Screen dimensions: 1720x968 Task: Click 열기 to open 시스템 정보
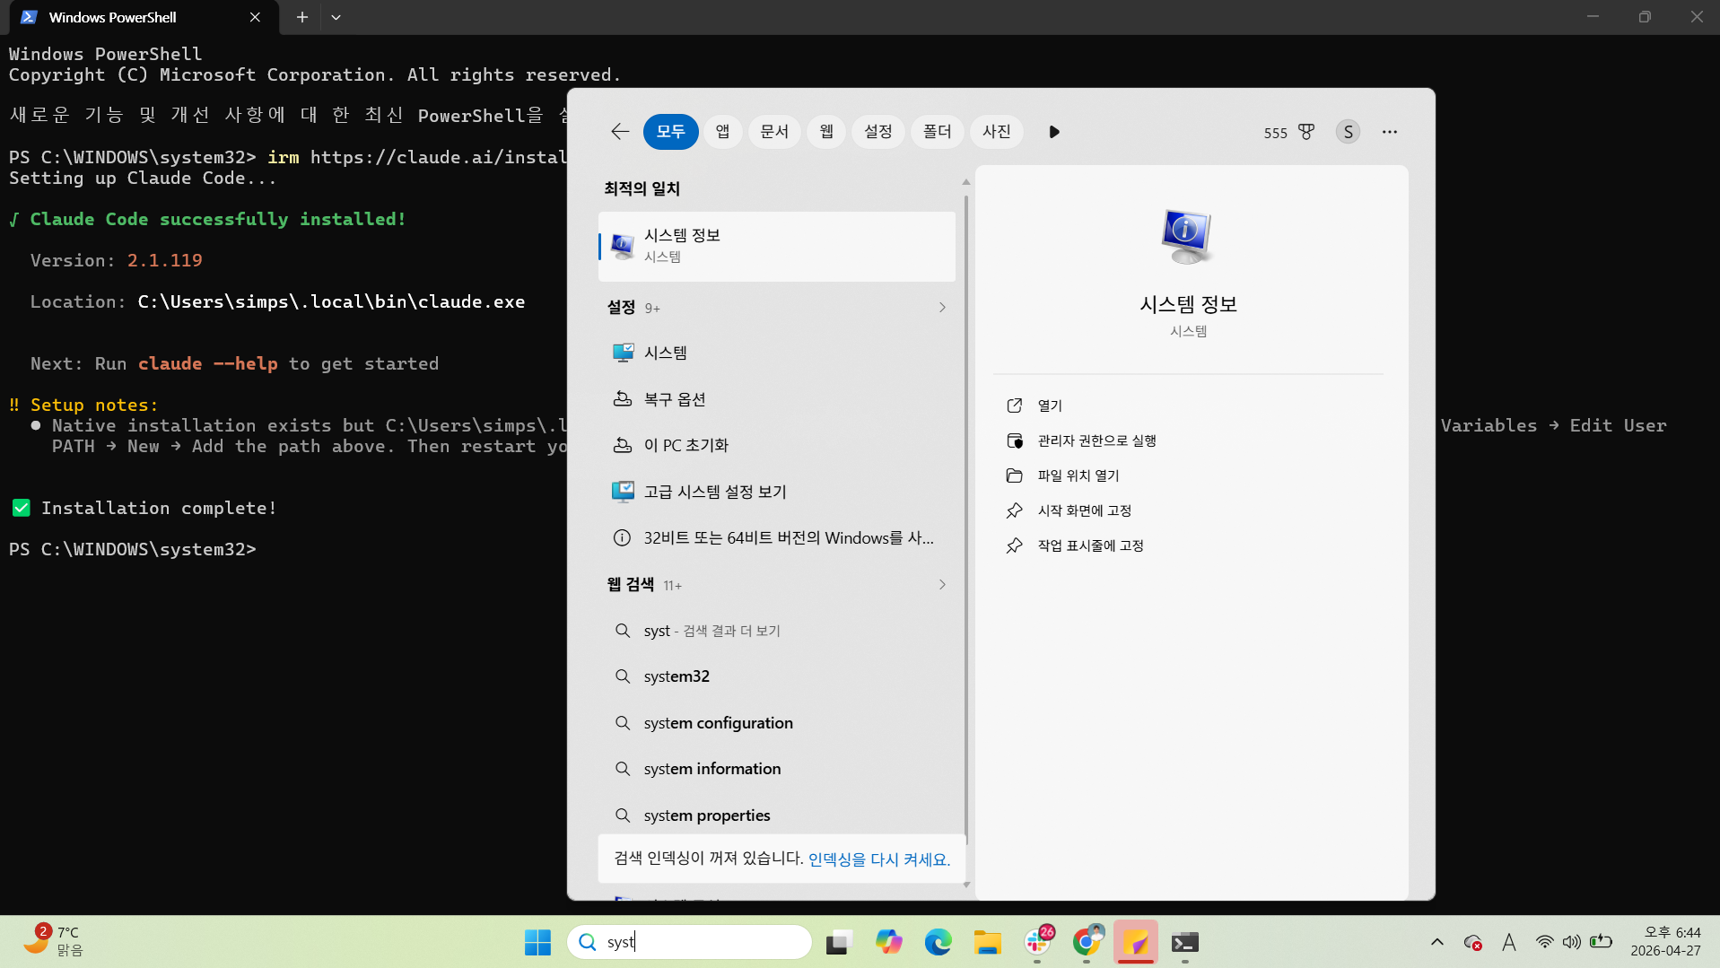tap(1048, 405)
